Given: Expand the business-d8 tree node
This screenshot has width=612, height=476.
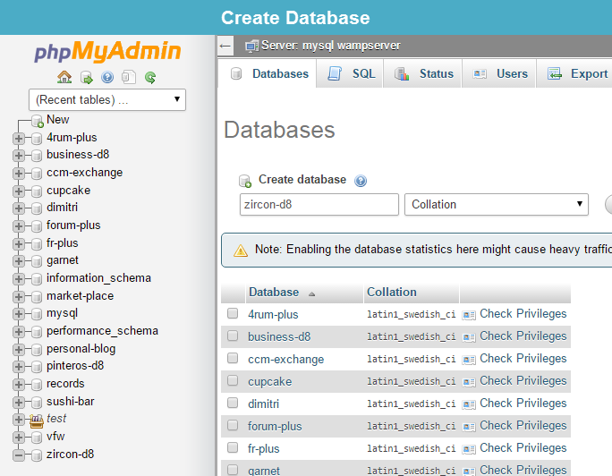Looking at the screenshot, I should [19, 156].
